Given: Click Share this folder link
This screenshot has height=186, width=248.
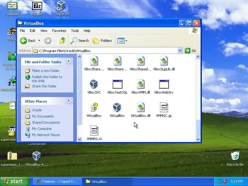Looking at the screenshot, I should coord(44,86).
